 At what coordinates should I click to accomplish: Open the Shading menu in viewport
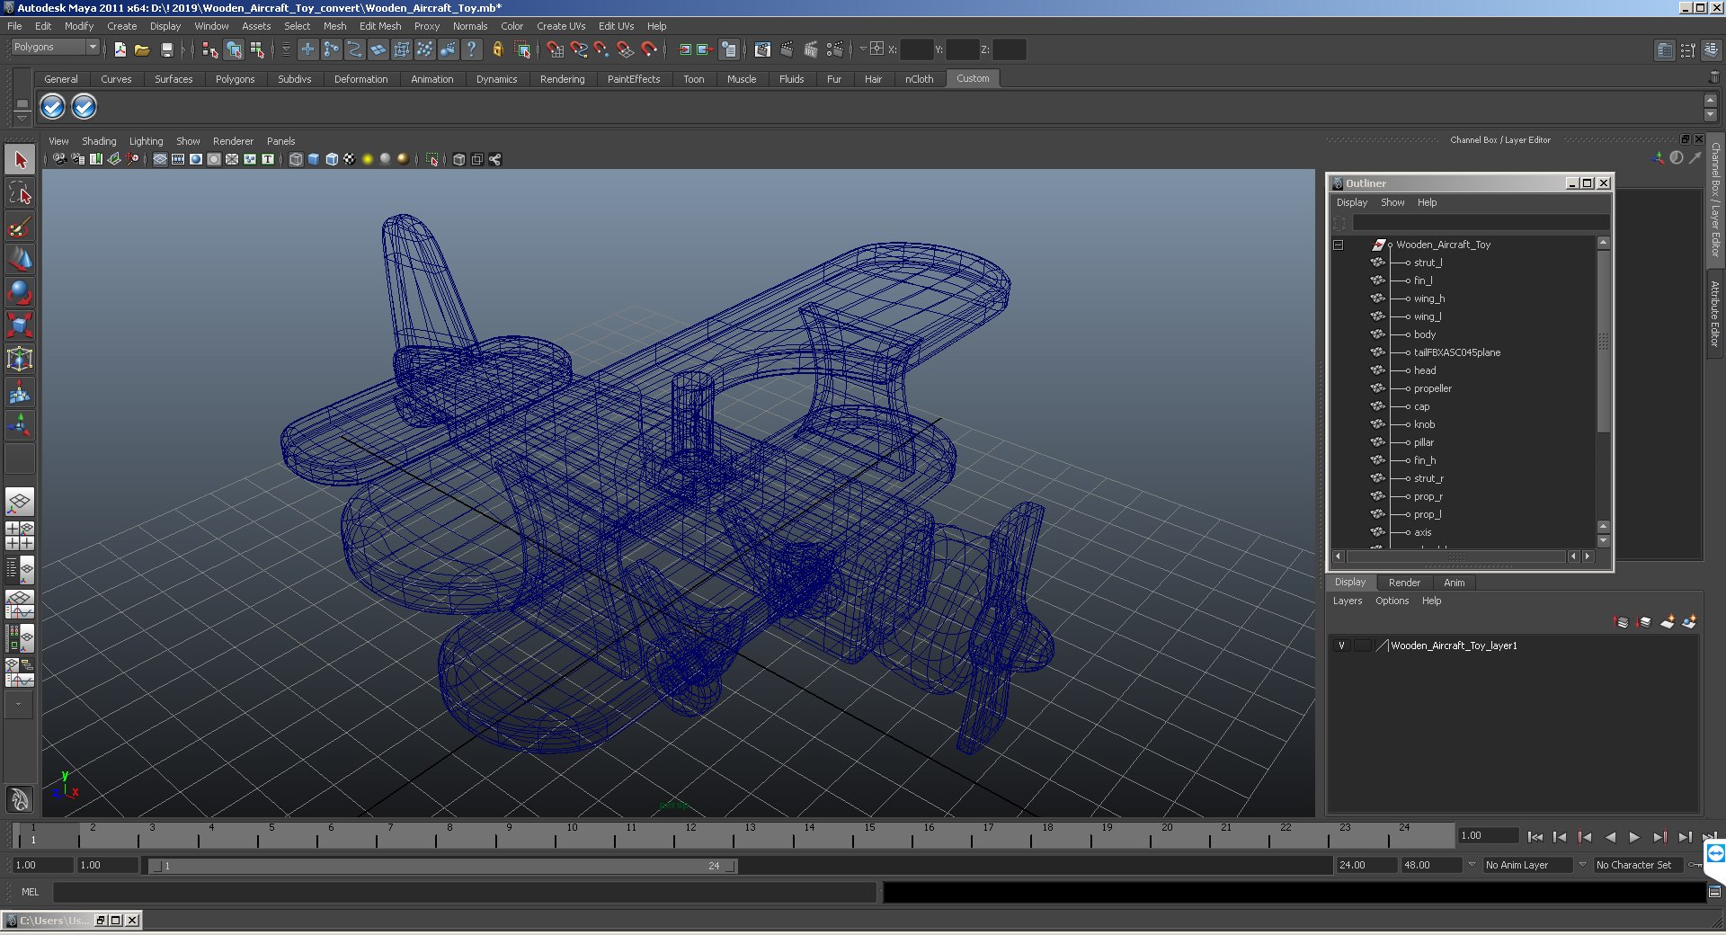tap(99, 141)
